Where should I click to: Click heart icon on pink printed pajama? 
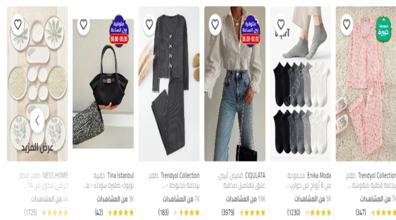[x=347, y=25]
